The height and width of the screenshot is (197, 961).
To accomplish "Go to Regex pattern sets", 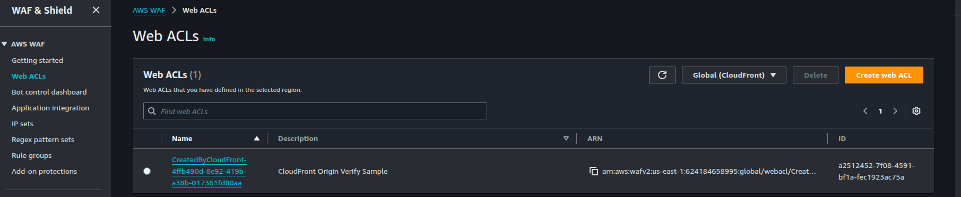I will click(x=43, y=139).
